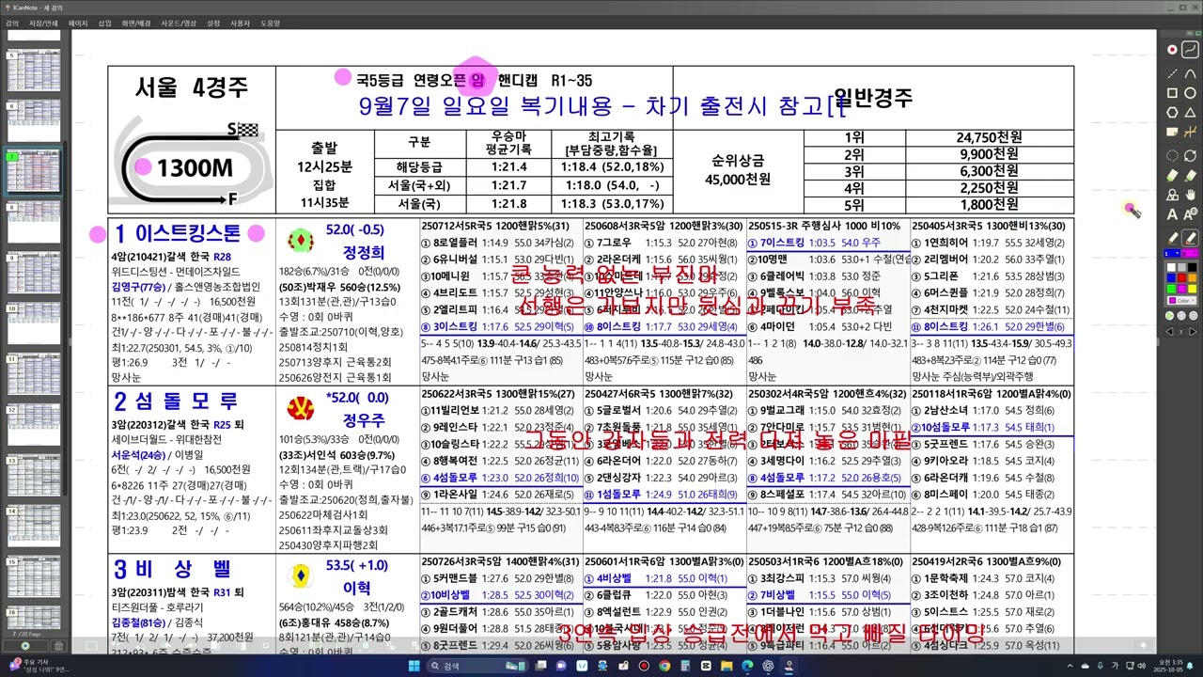Open the 강의 menu
This screenshot has width=1203, height=677.
point(12,23)
